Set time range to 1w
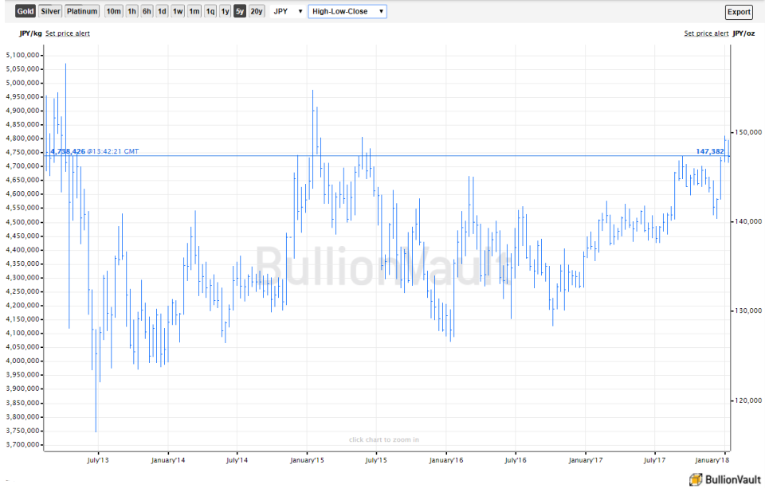 pyautogui.click(x=178, y=11)
